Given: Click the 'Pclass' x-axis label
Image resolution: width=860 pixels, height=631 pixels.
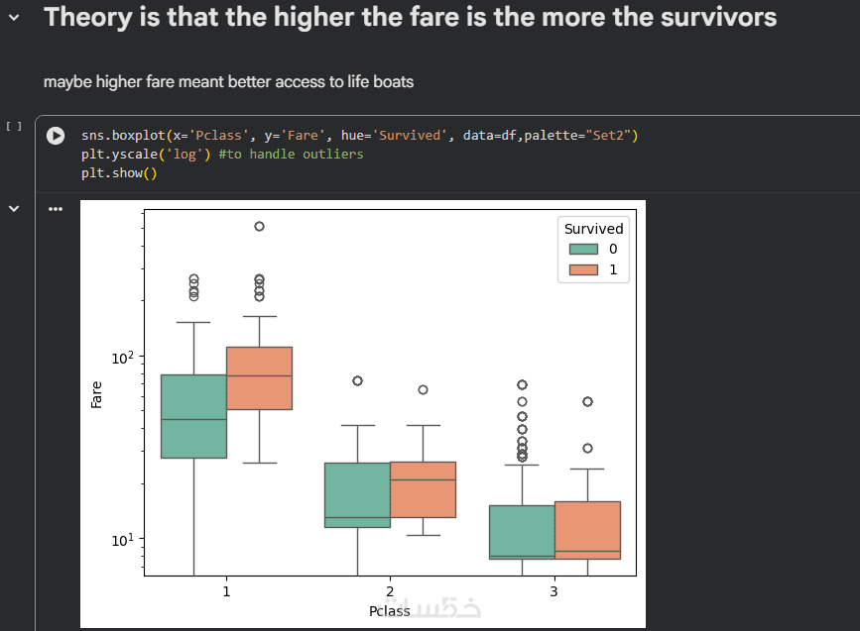Looking at the screenshot, I should 390,610.
